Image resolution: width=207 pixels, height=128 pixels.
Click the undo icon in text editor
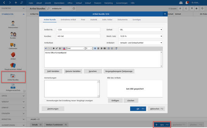[46, 49]
